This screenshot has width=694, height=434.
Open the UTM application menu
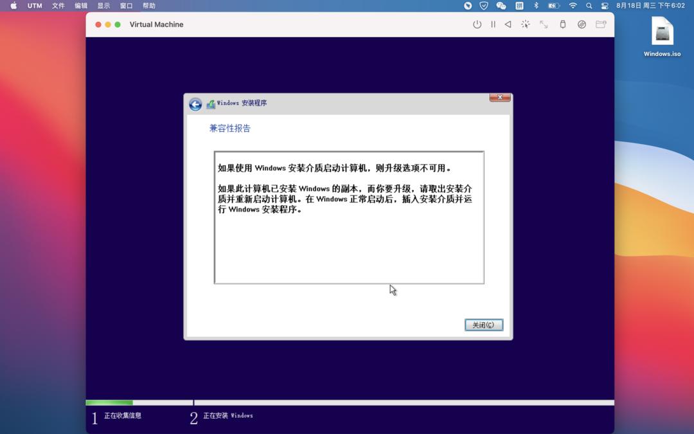[34, 5]
